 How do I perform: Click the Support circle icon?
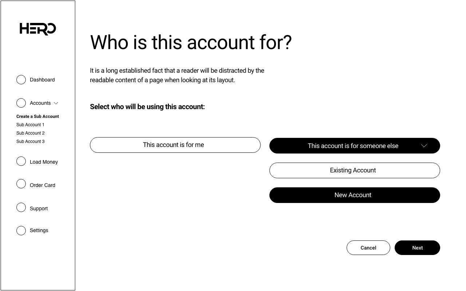[x=21, y=207]
